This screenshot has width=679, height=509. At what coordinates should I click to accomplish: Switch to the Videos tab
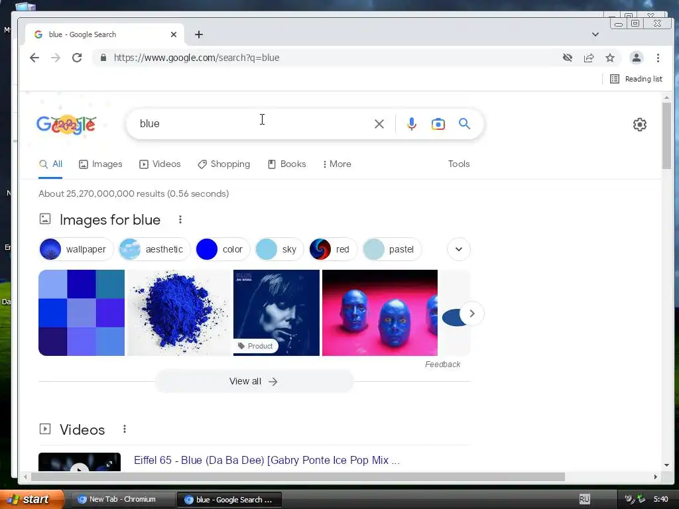pos(160,164)
